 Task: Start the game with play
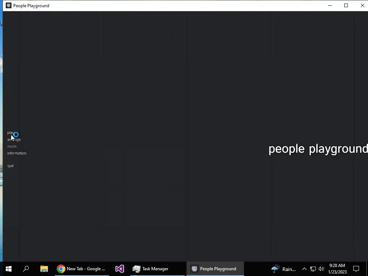click(x=11, y=133)
